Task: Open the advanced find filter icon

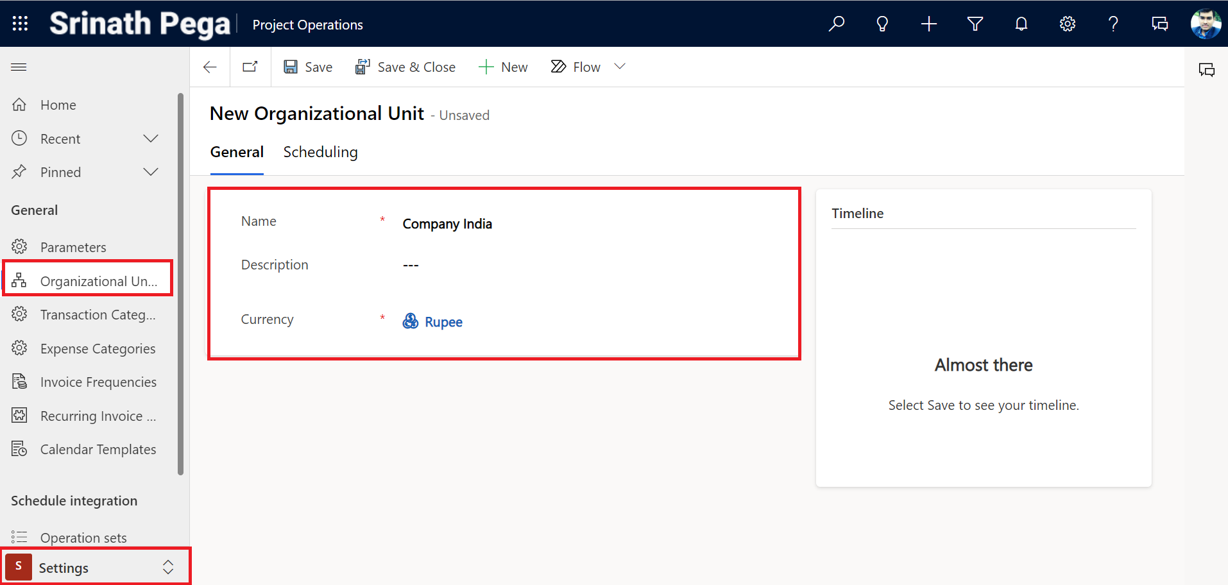Action: coord(975,24)
